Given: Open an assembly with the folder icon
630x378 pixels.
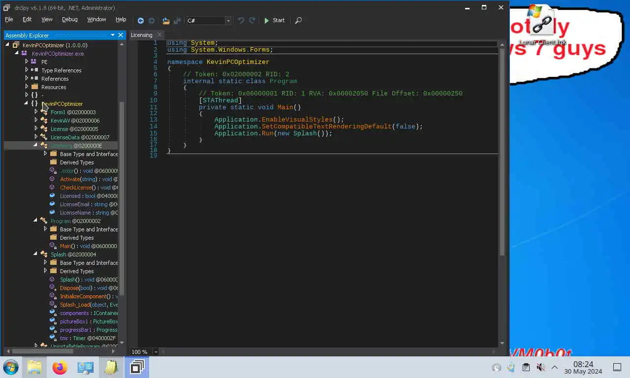Looking at the screenshot, I should click(166, 20).
